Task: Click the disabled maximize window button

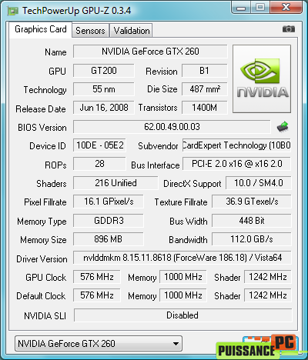Action: (260, 8)
